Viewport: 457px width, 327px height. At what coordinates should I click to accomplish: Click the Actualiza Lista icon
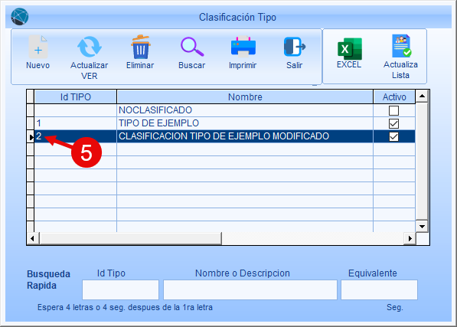401,46
